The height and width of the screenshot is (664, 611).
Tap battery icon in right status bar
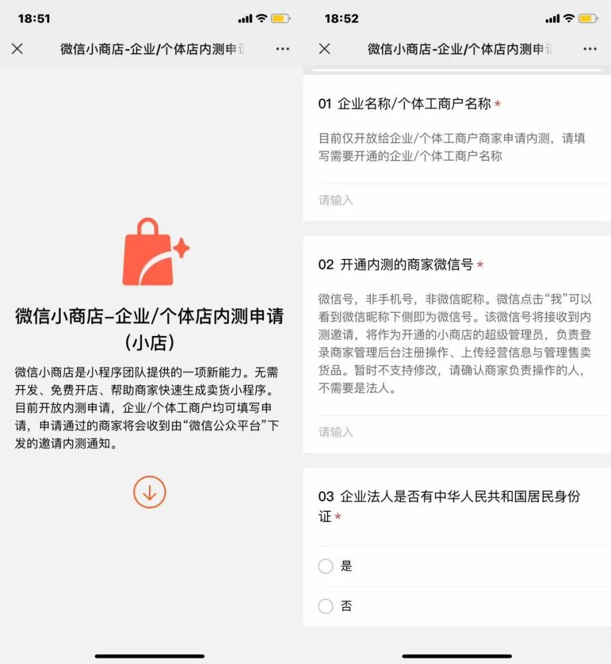588,19
